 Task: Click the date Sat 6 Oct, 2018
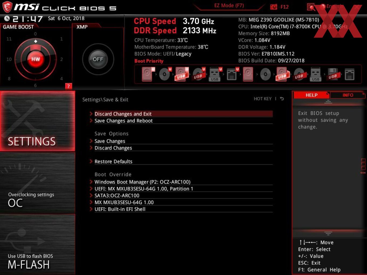66,18
